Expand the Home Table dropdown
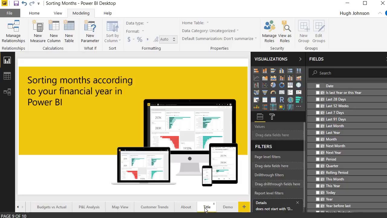 [x=195, y=23]
